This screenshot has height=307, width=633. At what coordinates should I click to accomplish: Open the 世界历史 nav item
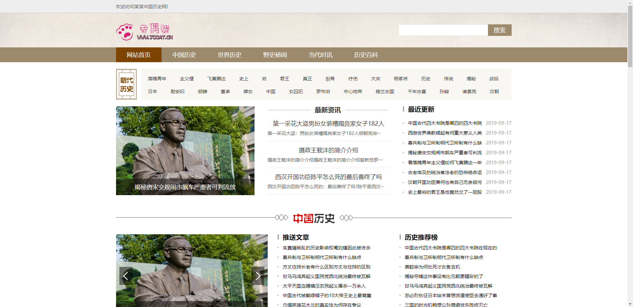click(x=230, y=55)
